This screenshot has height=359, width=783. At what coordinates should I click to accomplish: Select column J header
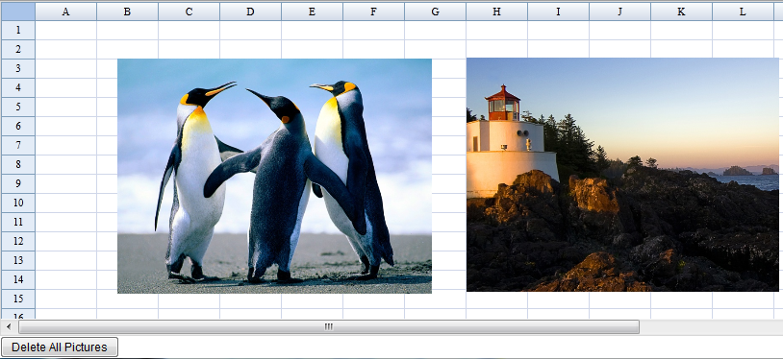point(620,12)
